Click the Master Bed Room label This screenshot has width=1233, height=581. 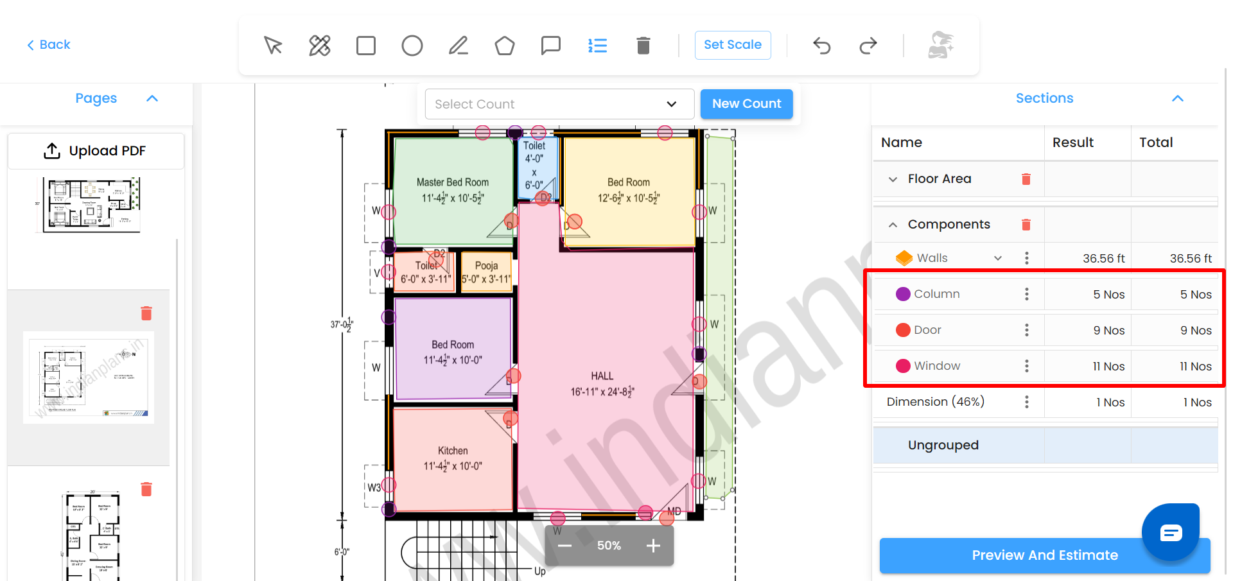coord(453,182)
